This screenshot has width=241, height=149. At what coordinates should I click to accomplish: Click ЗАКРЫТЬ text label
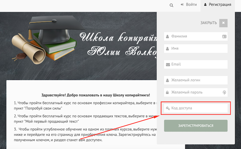(208, 23)
